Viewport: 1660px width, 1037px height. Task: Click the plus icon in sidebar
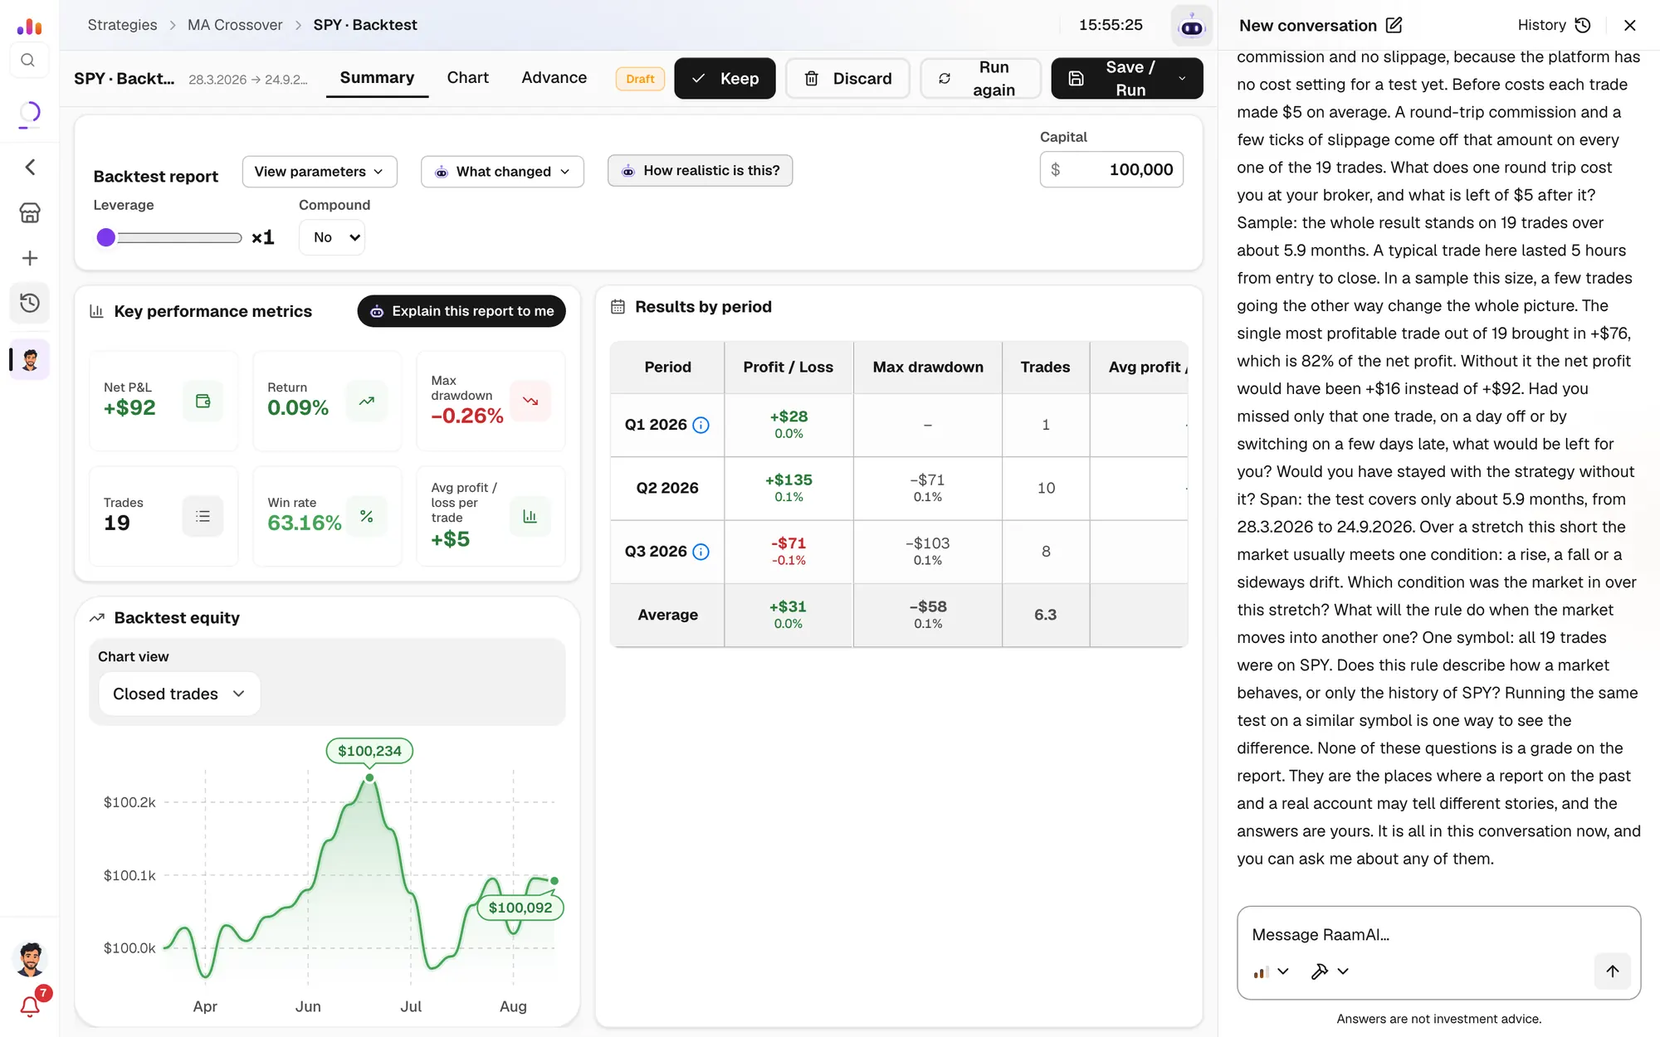point(30,258)
